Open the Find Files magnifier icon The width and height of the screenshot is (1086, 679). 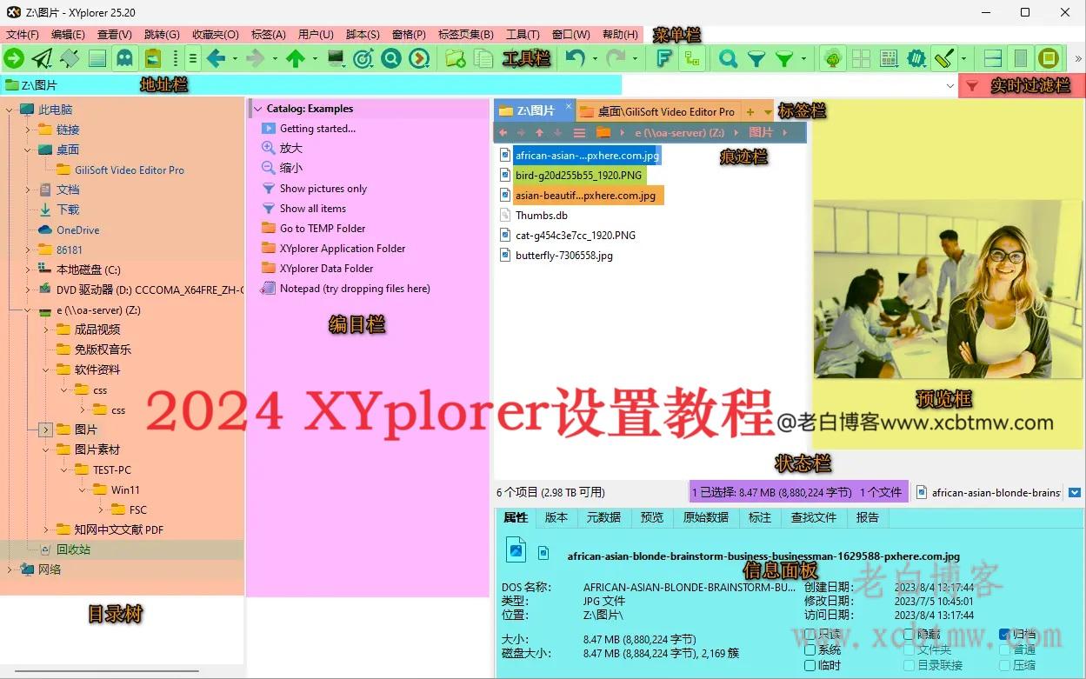[x=729, y=58]
